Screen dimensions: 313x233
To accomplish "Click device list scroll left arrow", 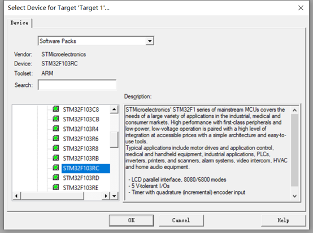I will [x=16, y=196].
